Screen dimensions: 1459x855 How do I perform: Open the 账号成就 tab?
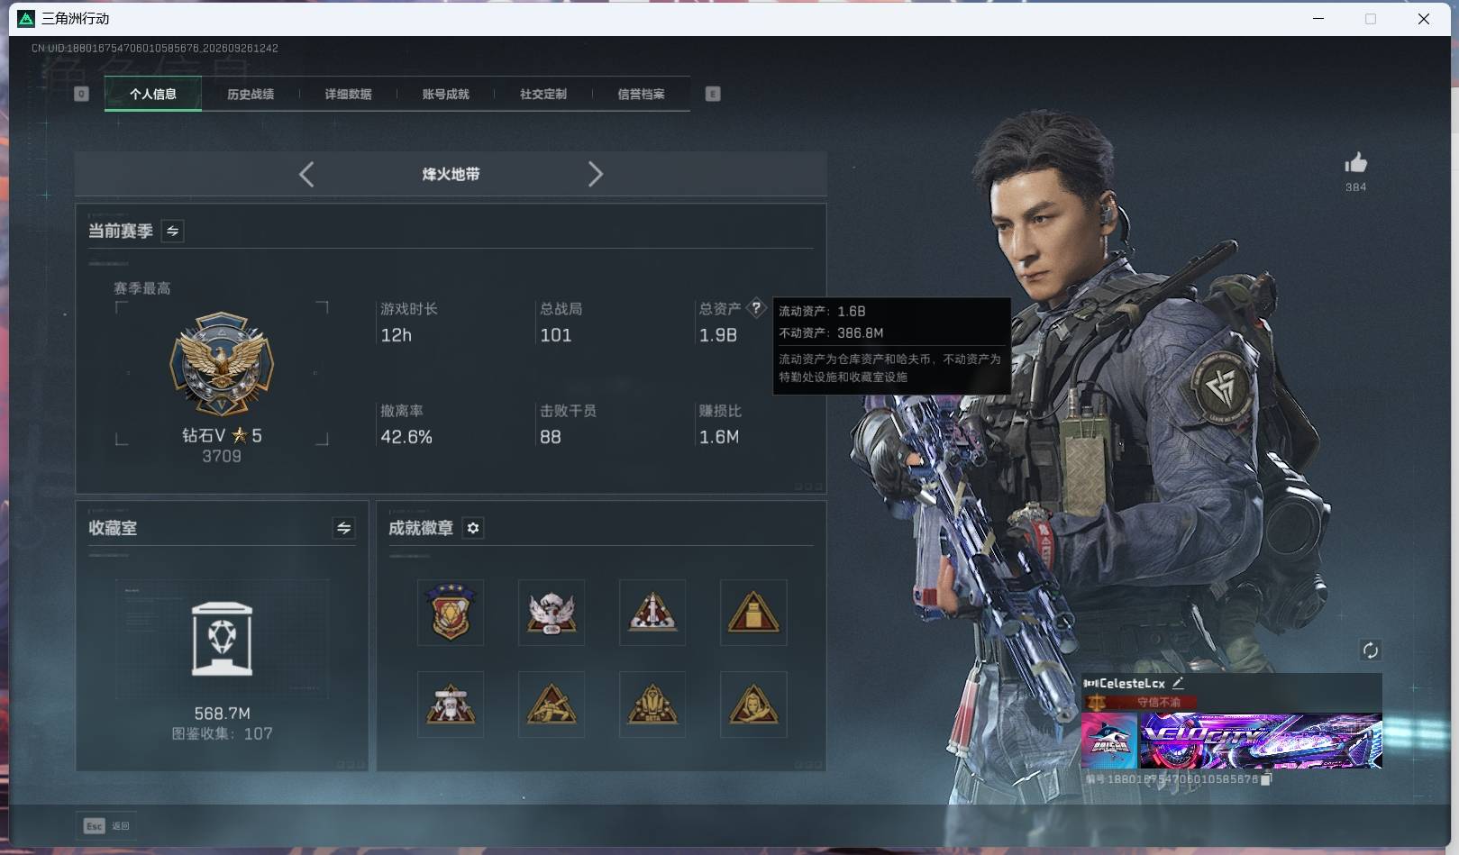click(446, 94)
